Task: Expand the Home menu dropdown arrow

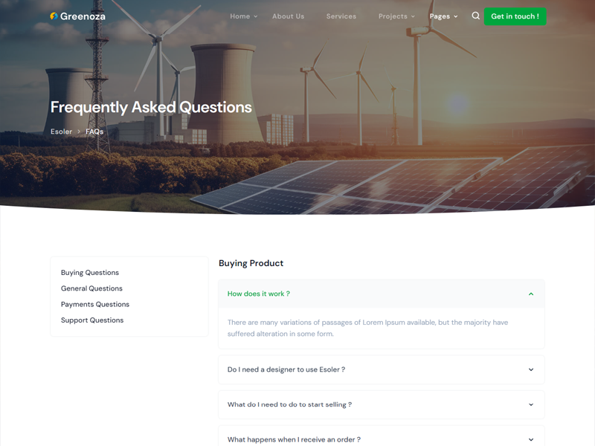Action: pos(255,16)
